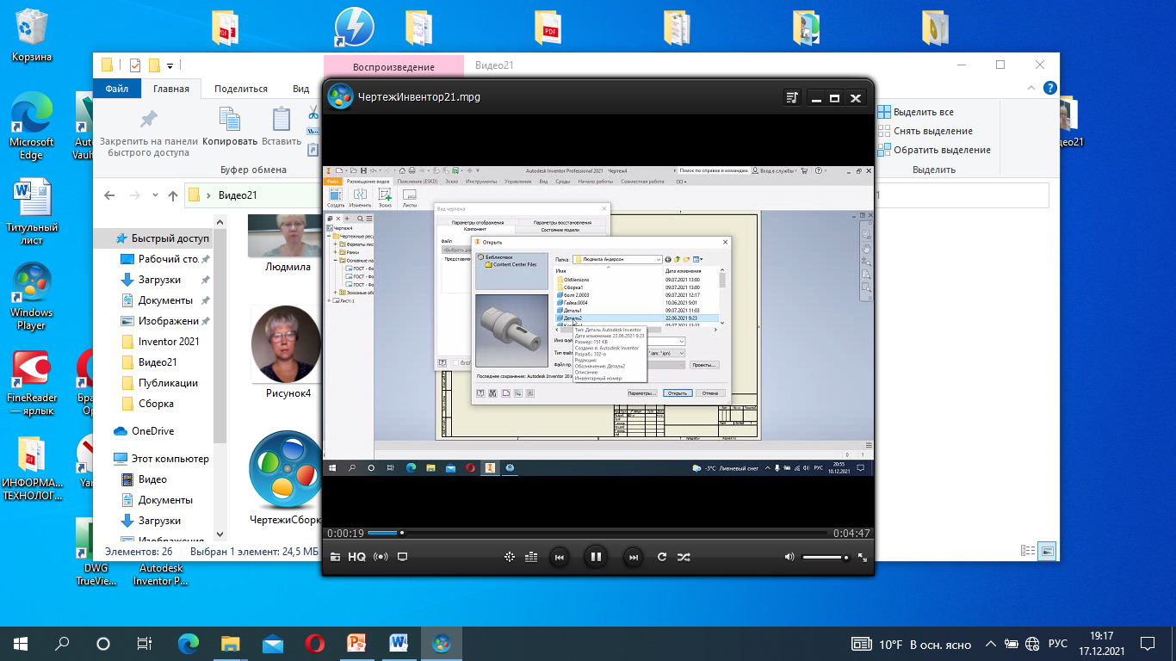Select the Людмила file thumbnail

click(x=288, y=244)
